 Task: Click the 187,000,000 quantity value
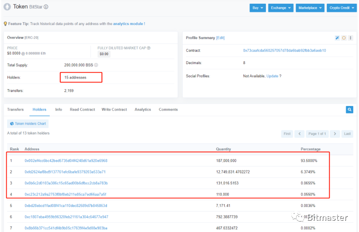click(226, 161)
